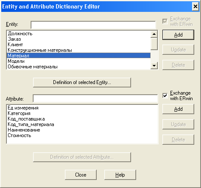Select Обивочные материалы entity
The width and height of the screenshot is (201, 188).
click(x=78, y=67)
